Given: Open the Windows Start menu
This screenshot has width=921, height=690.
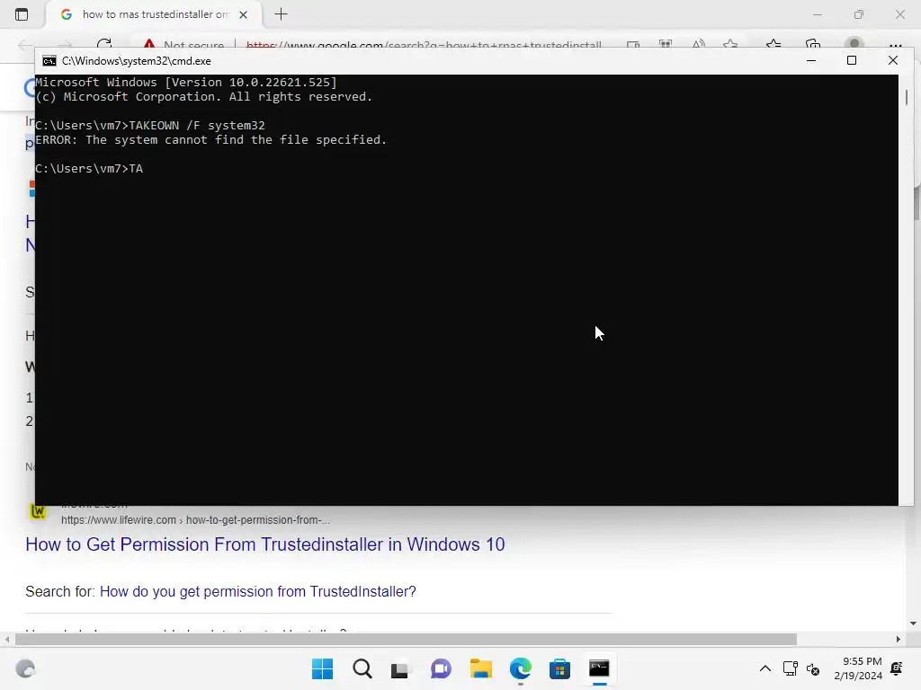Looking at the screenshot, I should point(322,668).
